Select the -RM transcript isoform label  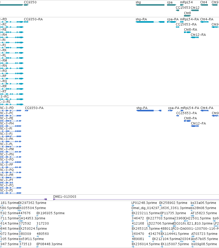[x=3, y=60]
